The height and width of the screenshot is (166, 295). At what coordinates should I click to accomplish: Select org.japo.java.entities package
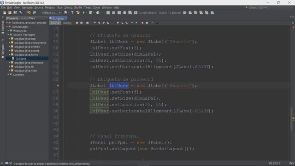pos(27,47)
